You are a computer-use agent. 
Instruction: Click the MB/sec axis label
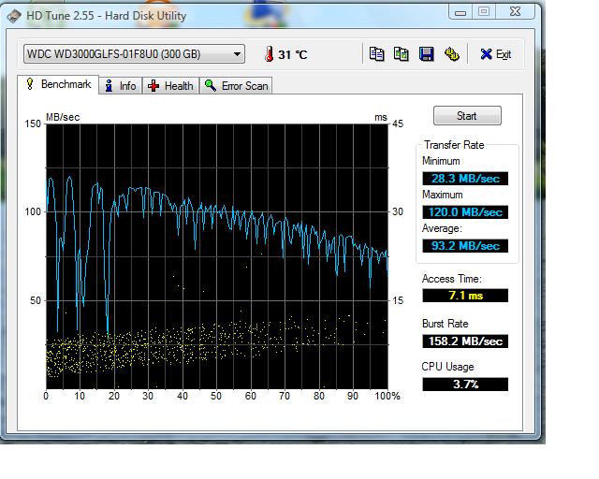(x=63, y=117)
